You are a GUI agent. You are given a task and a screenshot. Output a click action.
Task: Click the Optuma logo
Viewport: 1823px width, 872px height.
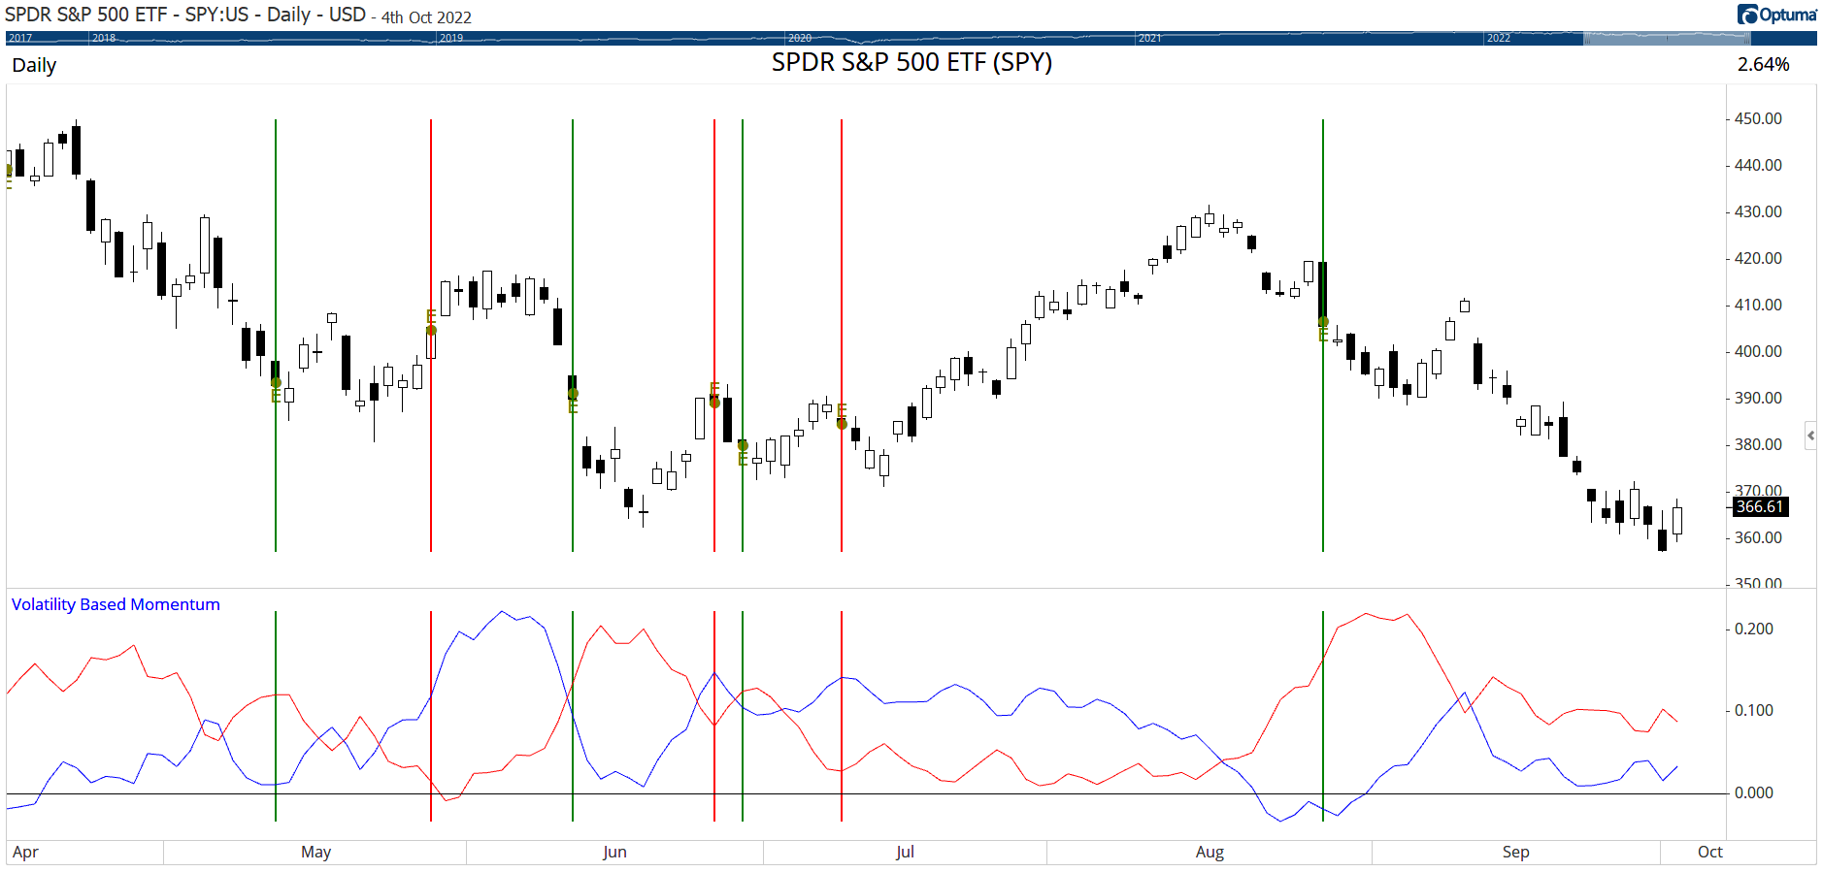[1776, 15]
